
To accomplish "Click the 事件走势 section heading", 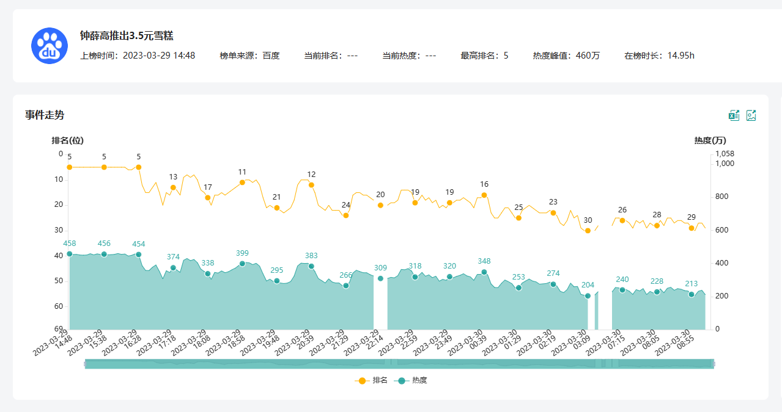I will tap(45, 115).
